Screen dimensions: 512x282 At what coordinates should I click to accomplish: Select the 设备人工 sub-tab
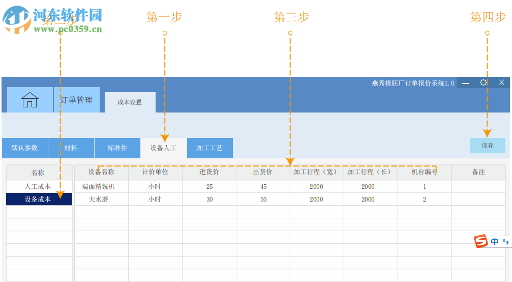[x=164, y=148]
